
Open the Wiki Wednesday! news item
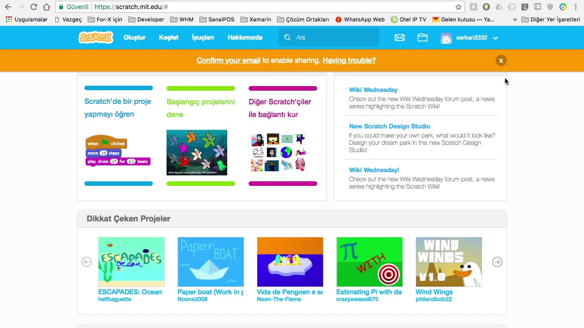374,170
